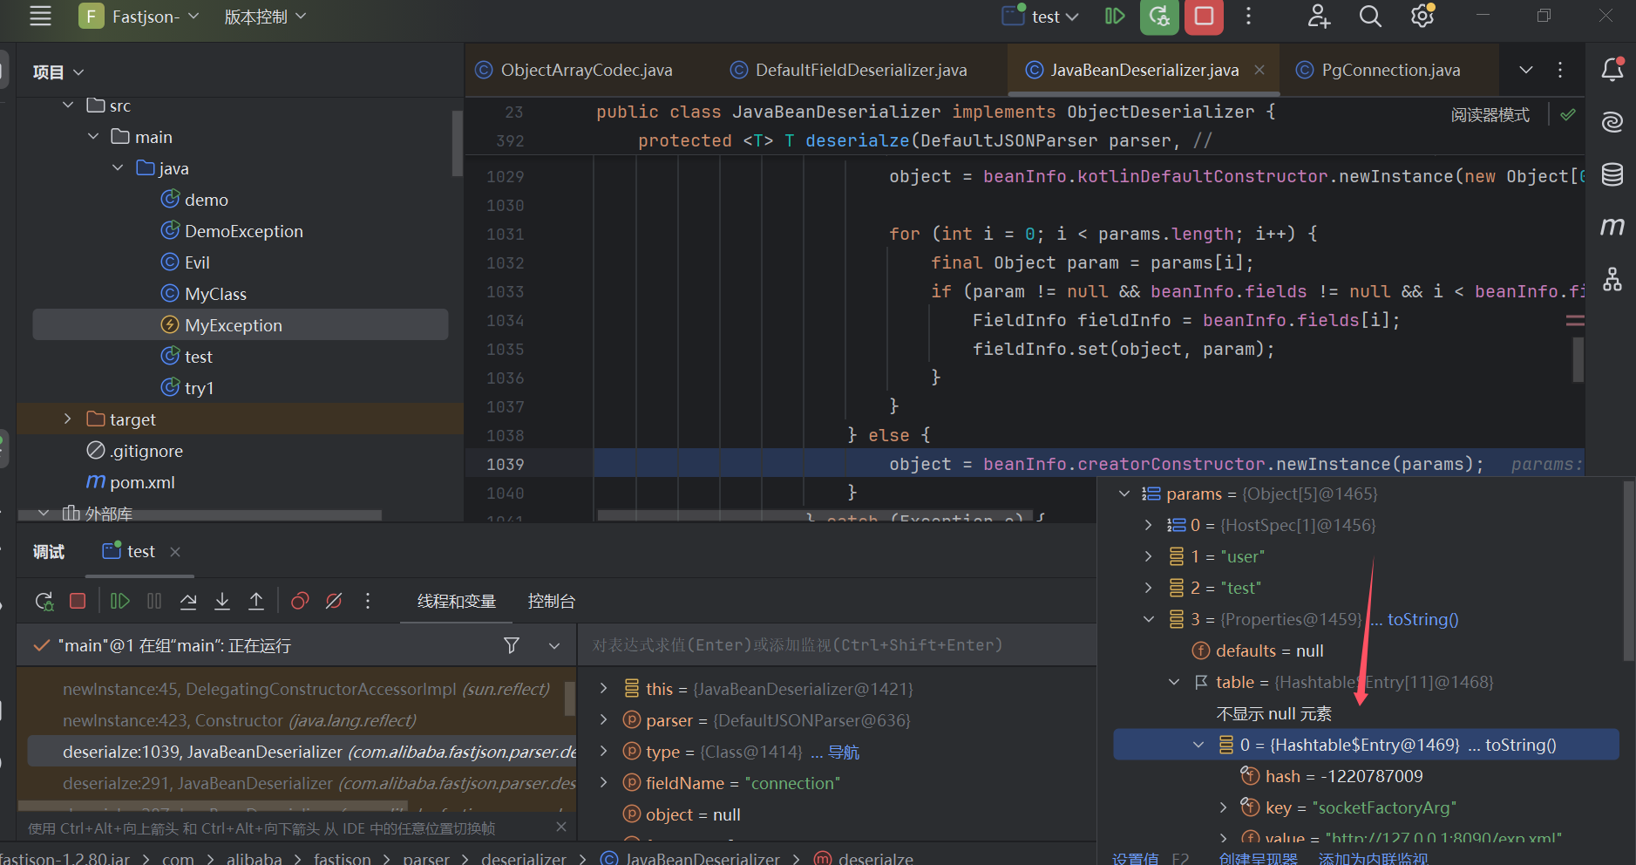Rerun debug with the green bug button
This screenshot has height=865, width=1636.
[x=1159, y=16]
